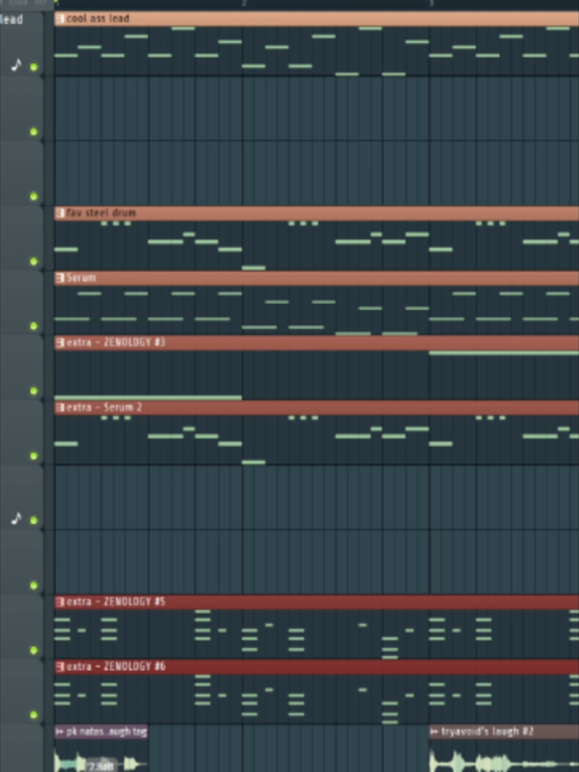Mute the lead track with its green LED
579x772 pixels.
tap(34, 67)
